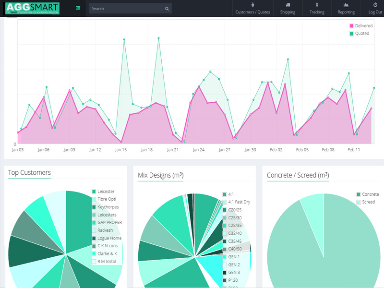Toggle R M Instal legend entry
The height and width of the screenshot is (288, 384).
(104, 262)
